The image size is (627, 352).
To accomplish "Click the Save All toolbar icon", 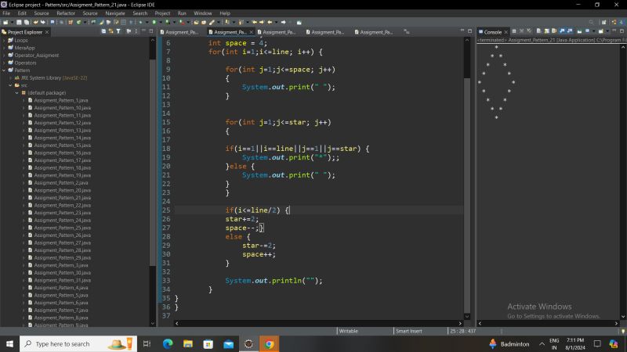I will point(27,23).
